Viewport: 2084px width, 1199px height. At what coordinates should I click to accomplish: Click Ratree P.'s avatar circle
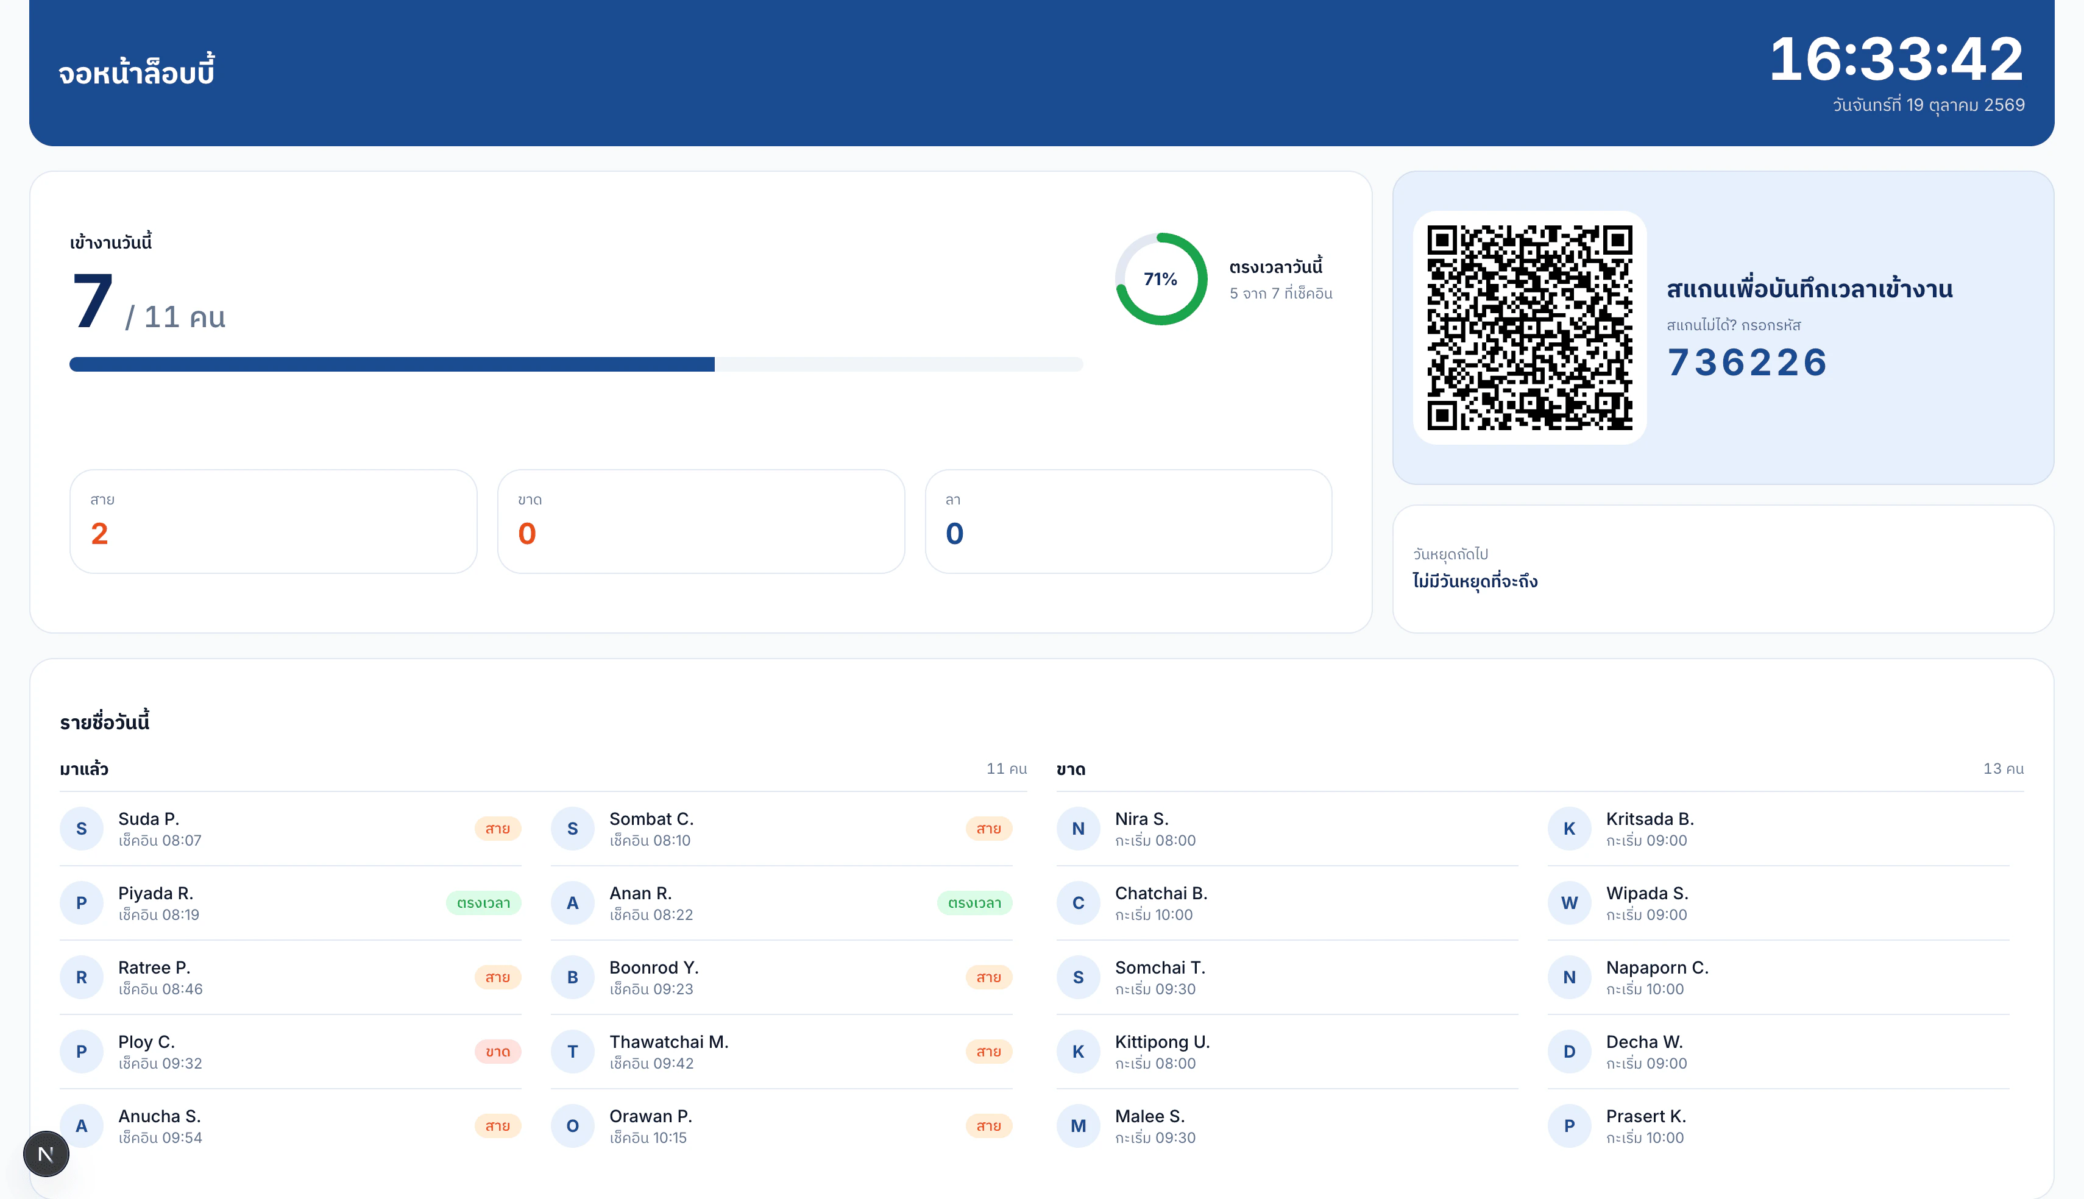[x=82, y=977]
